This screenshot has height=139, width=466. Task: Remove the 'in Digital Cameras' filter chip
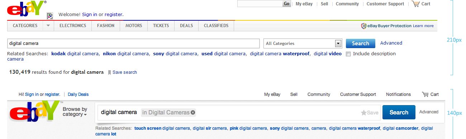coord(193,113)
